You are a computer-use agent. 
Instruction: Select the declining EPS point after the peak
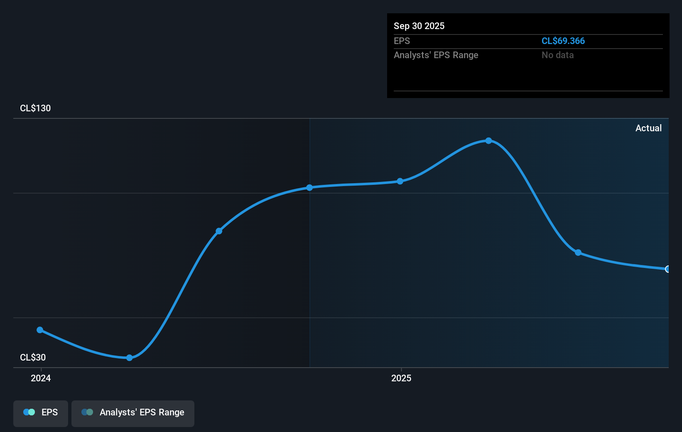click(x=578, y=253)
